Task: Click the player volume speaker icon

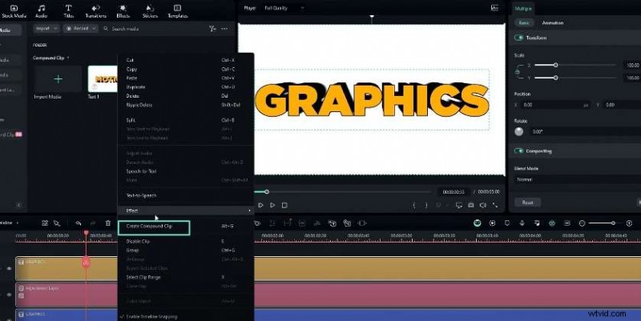Action: coord(483,205)
